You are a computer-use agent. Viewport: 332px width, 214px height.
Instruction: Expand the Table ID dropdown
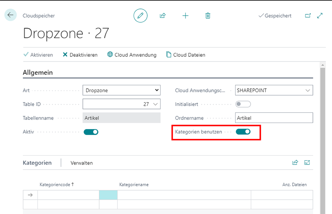[x=156, y=104]
